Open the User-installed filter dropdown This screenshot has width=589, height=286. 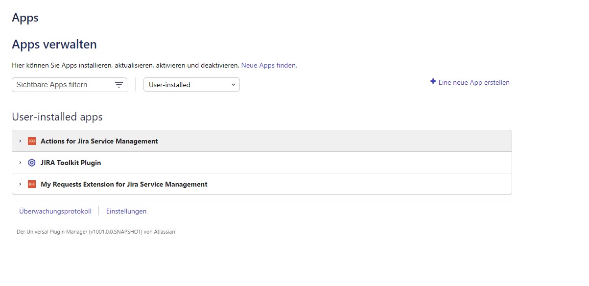click(191, 85)
